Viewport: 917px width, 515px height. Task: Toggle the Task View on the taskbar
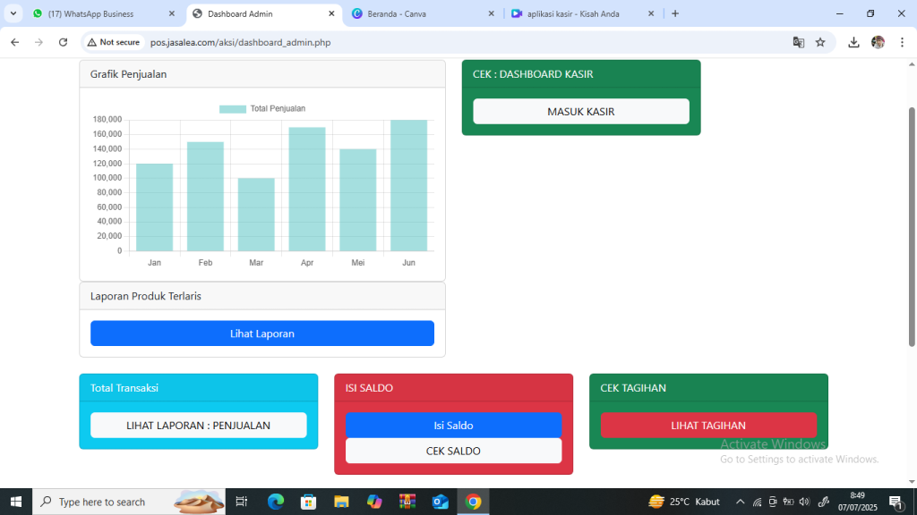[240, 502]
